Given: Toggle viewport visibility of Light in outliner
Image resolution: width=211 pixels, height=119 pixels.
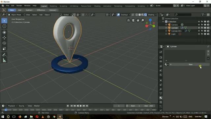Looking at the screenshot, I should (x=199, y=34).
